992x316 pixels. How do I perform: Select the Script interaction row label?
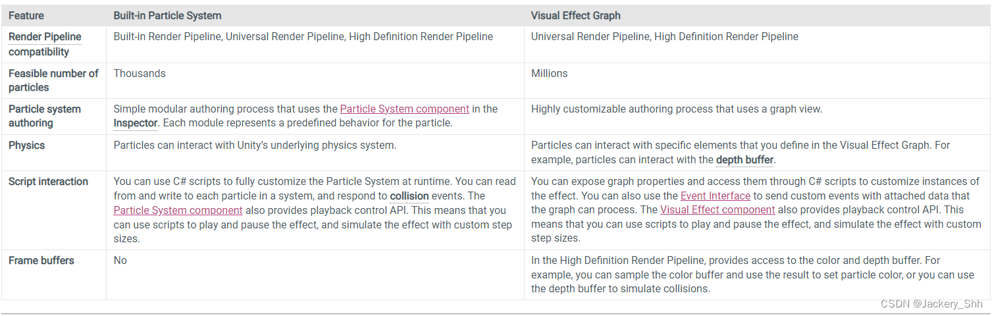[x=48, y=182]
